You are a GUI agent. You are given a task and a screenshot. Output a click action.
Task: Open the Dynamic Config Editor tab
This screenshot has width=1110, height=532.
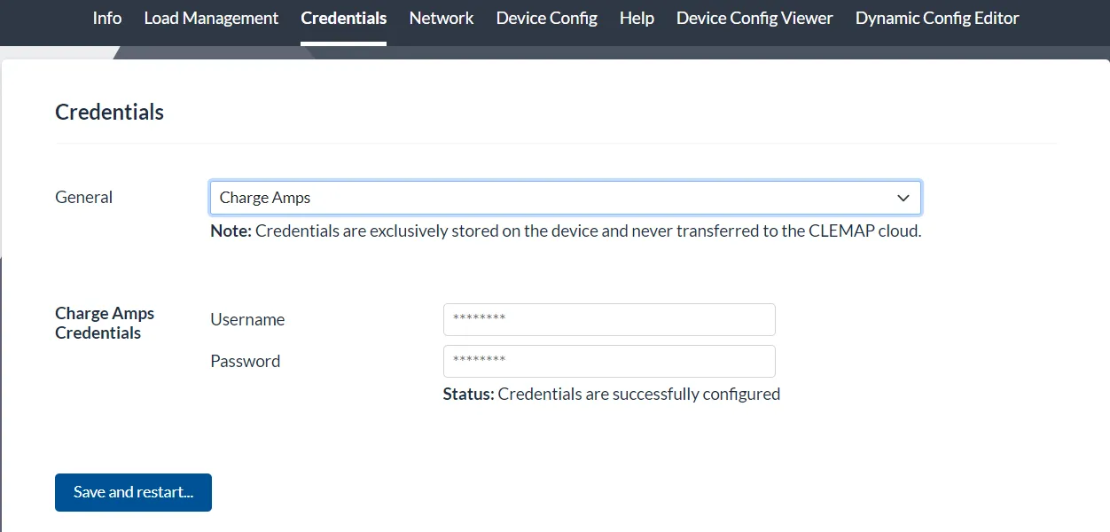(937, 18)
